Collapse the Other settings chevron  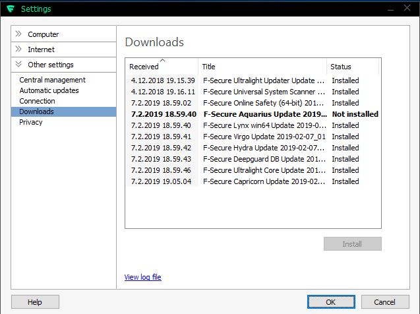click(18, 64)
